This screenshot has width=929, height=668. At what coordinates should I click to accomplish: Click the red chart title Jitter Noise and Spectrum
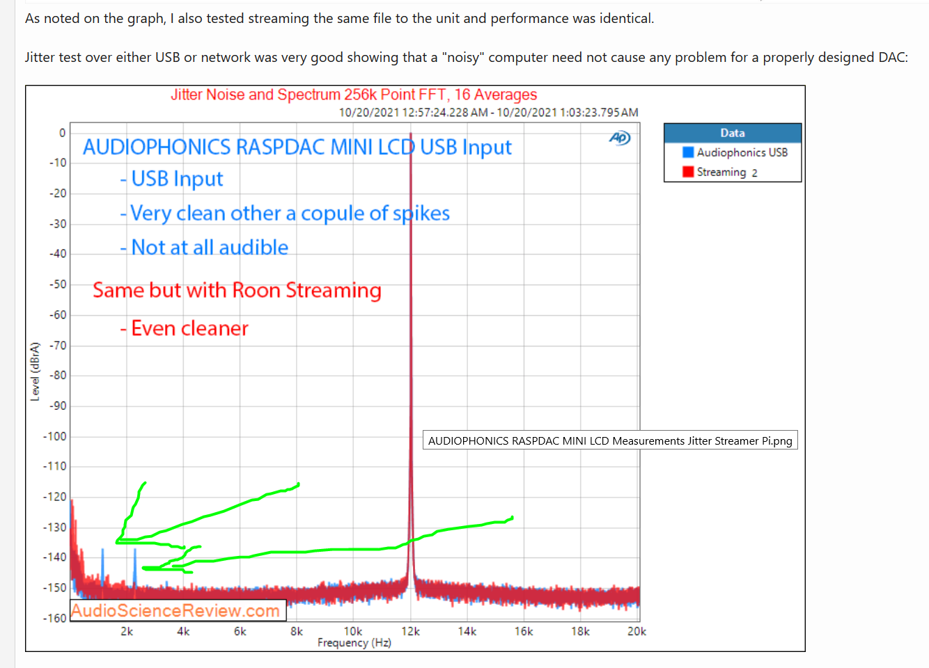coord(354,95)
